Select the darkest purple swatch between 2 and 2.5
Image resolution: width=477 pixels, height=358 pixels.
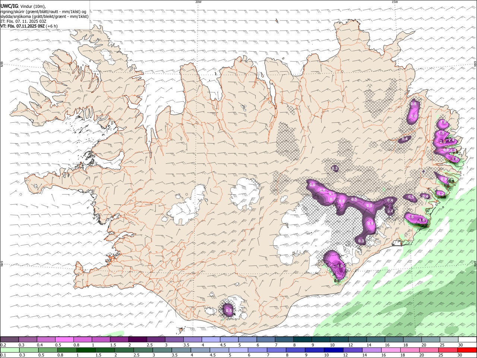137,340
